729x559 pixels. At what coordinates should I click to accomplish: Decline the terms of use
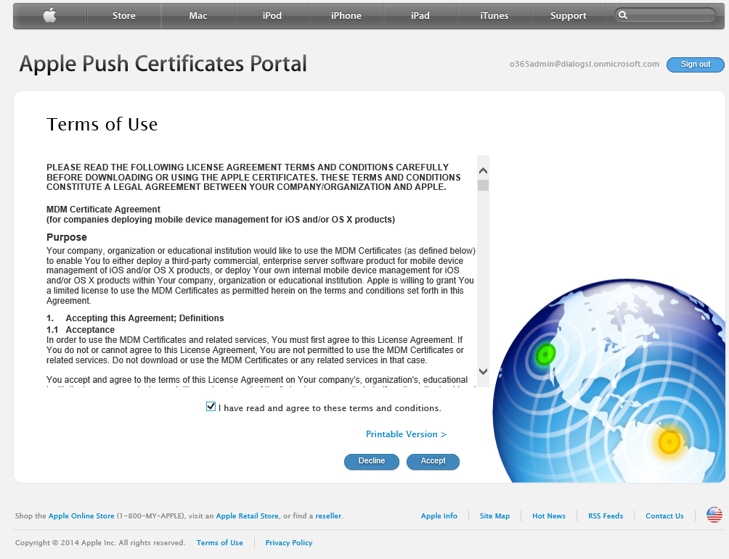(372, 461)
